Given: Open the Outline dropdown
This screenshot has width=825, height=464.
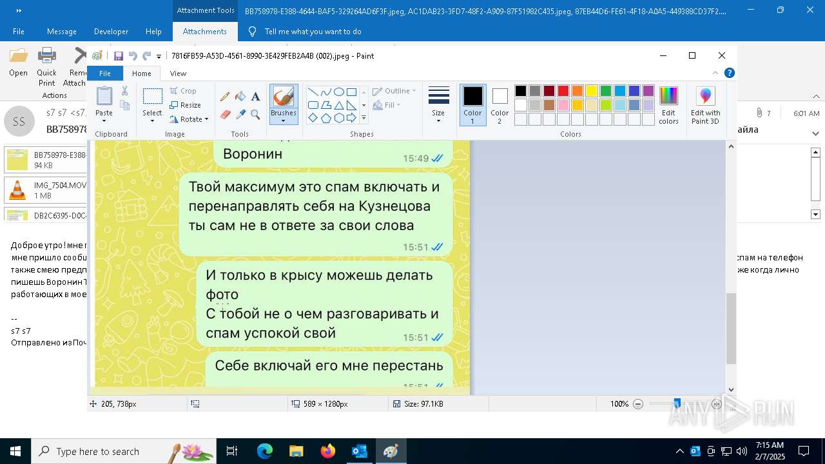Looking at the screenshot, I should point(394,91).
